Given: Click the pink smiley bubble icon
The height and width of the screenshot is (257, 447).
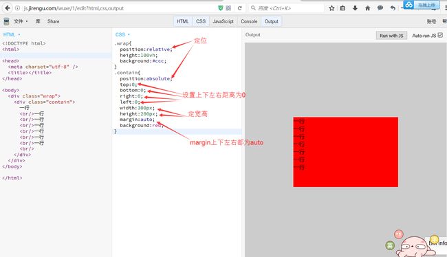Looking at the screenshot, I should pos(399,234).
